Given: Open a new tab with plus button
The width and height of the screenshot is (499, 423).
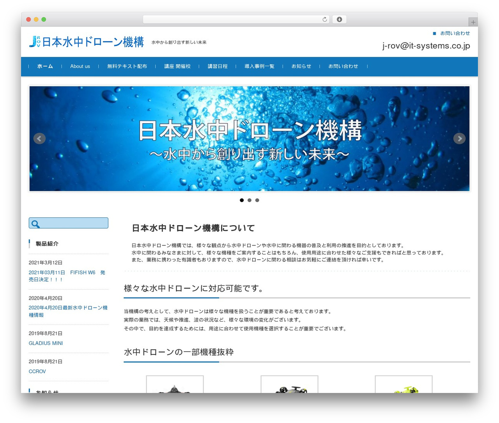Looking at the screenshot, I should pyautogui.click(x=473, y=22).
